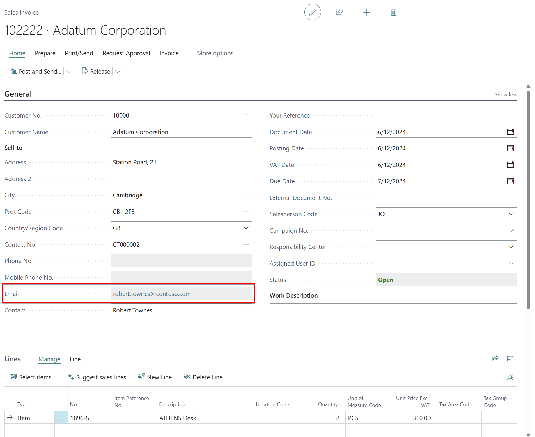Open Document Date calendar picker
535x437 pixels.
[511, 132]
